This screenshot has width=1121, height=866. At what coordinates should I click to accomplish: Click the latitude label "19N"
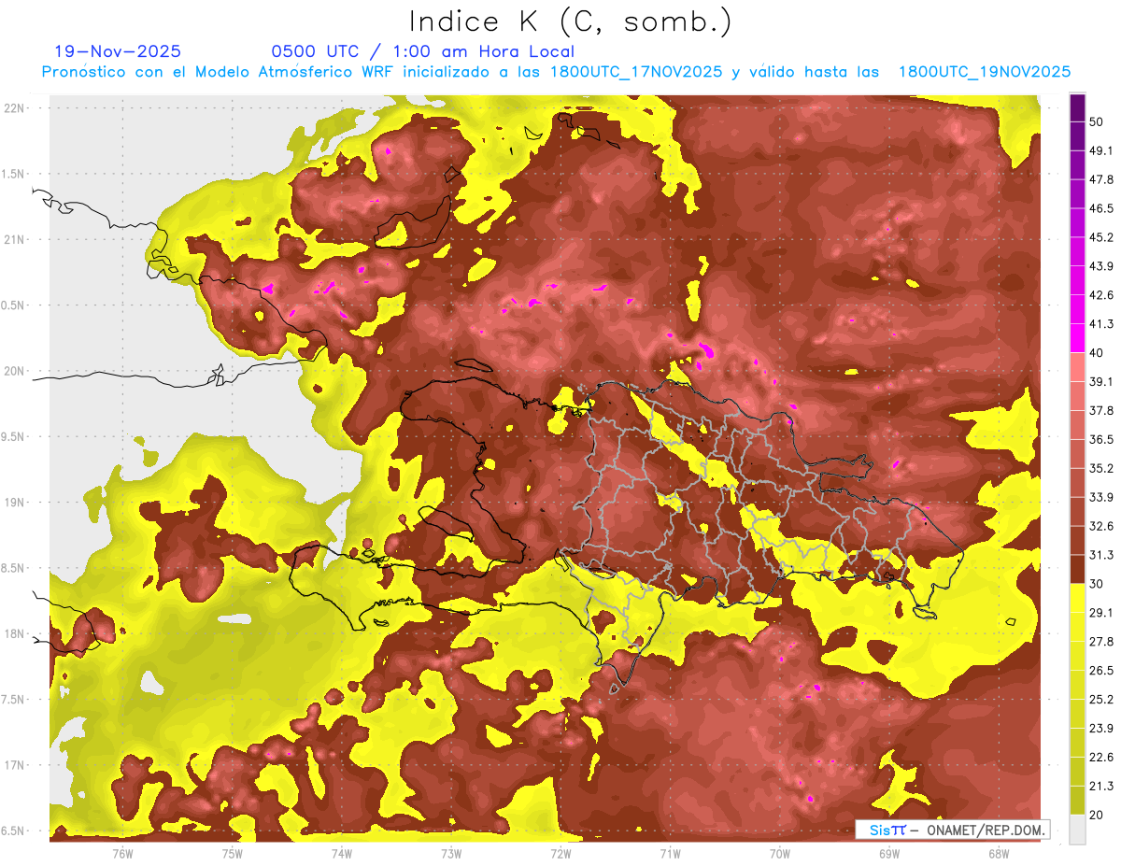click(x=13, y=503)
